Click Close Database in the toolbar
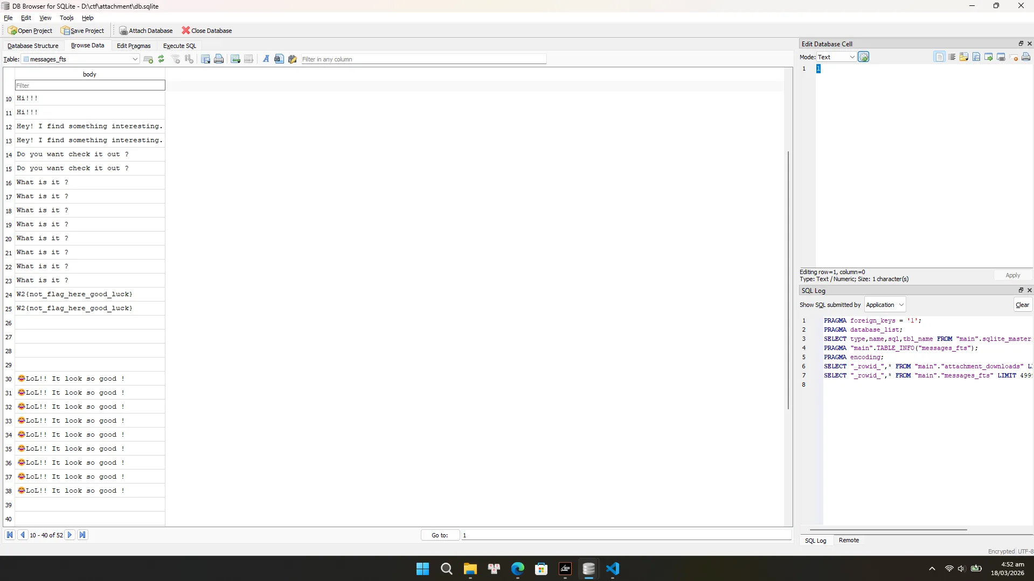The width and height of the screenshot is (1034, 581). pyautogui.click(x=207, y=31)
